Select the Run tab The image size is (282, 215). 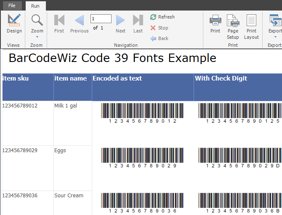[35, 6]
